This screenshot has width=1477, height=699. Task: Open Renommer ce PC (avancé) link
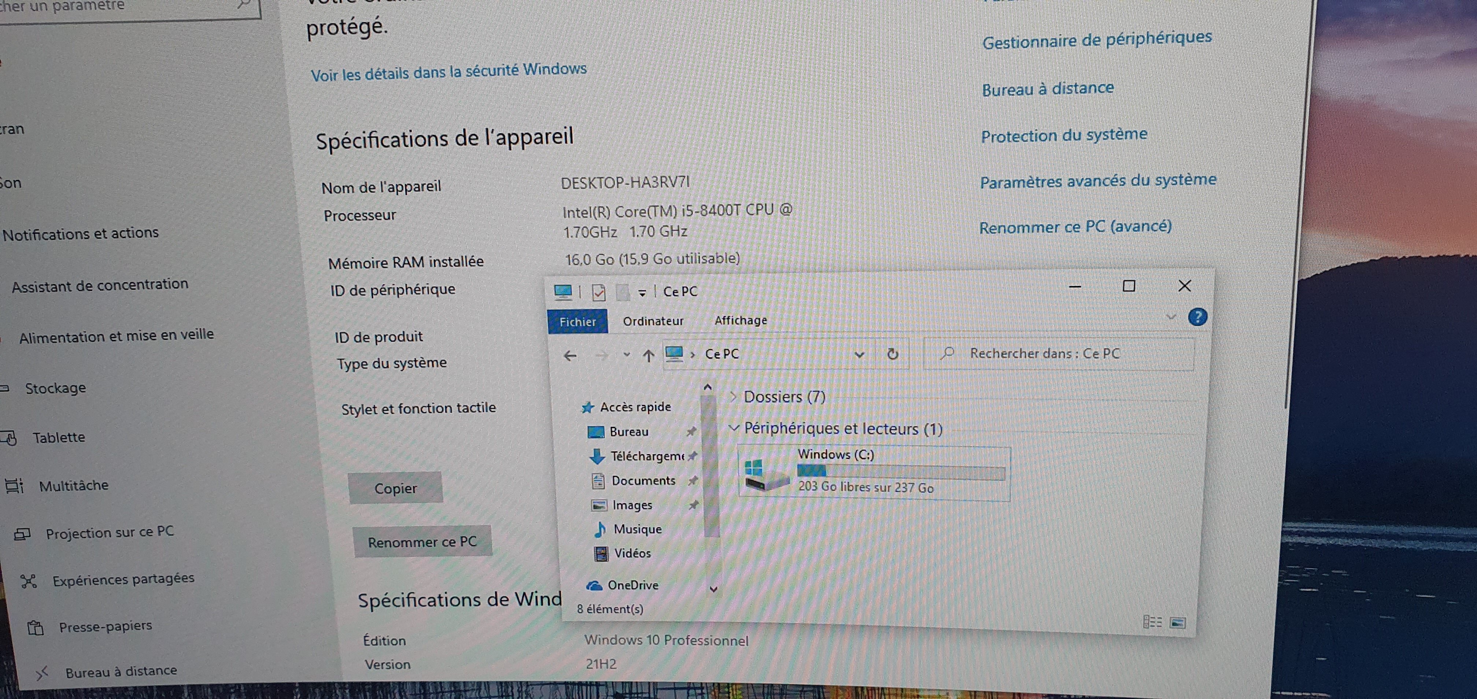[1075, 227]
